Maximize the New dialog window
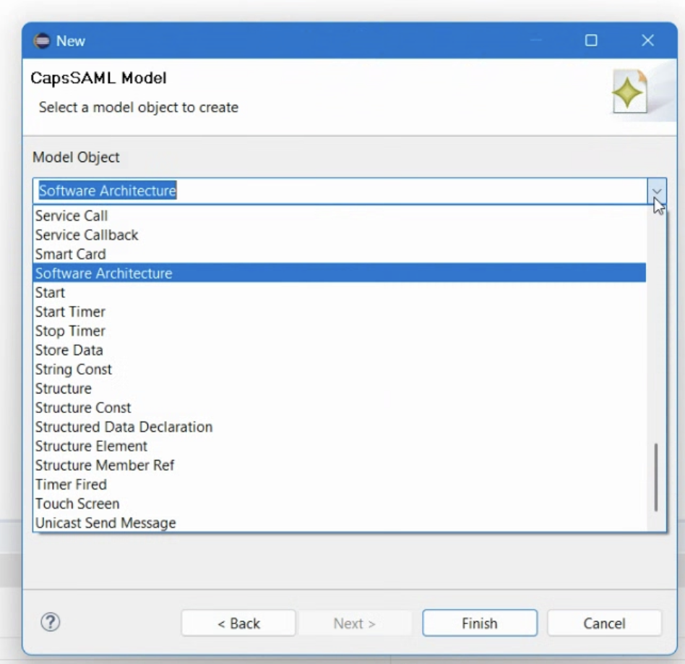 (591, 41)
